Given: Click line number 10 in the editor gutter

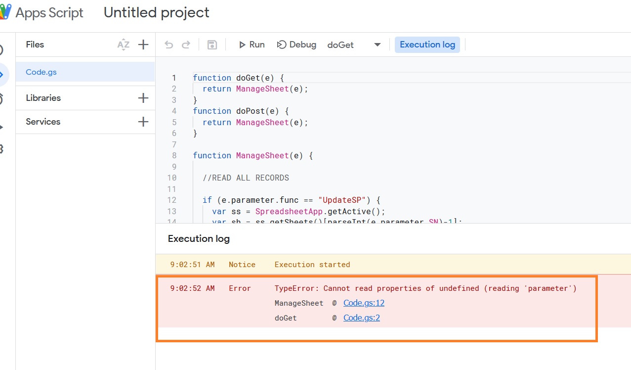Looking at the screenshot, I should pyautogui.click(x=172, y=178).
